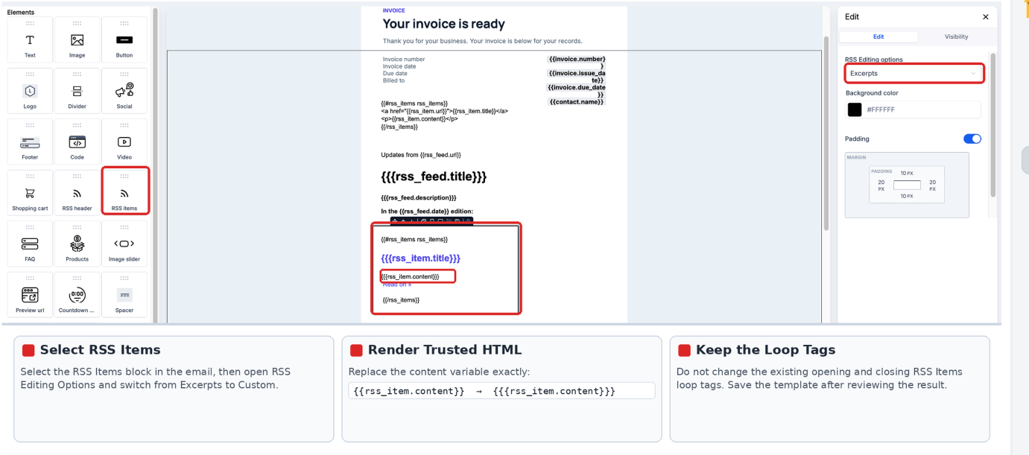
Task: Pick the Preview url element
Action: point(30,295)
